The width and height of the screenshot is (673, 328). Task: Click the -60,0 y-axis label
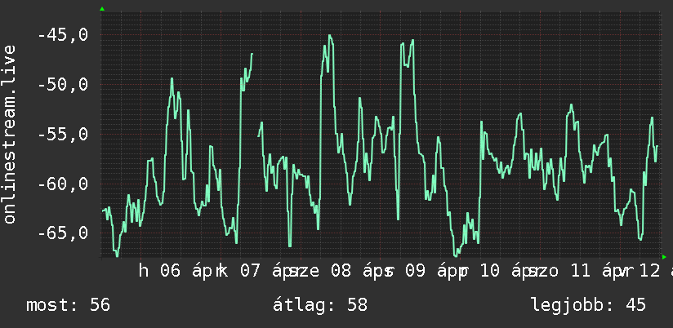(63, 184)
